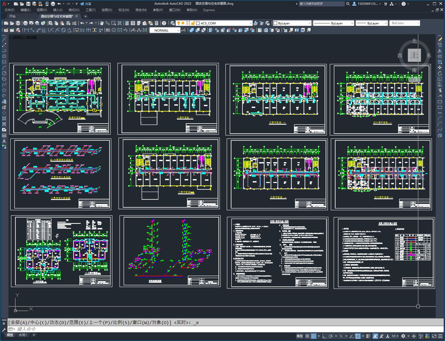Open workspace switching gear in status bar
The width and height of the screenshot is (445, 341).
point(403,336)
